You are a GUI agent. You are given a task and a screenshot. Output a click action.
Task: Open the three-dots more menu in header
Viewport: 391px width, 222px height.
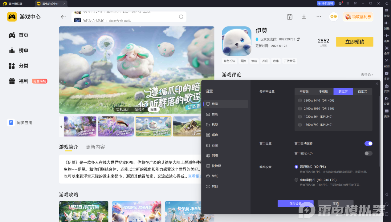[x=319, y=17]
